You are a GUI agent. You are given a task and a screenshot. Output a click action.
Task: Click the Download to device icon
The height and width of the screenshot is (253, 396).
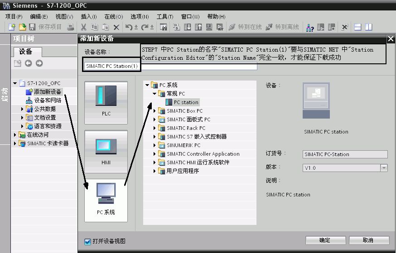click(x=187, y=27)
